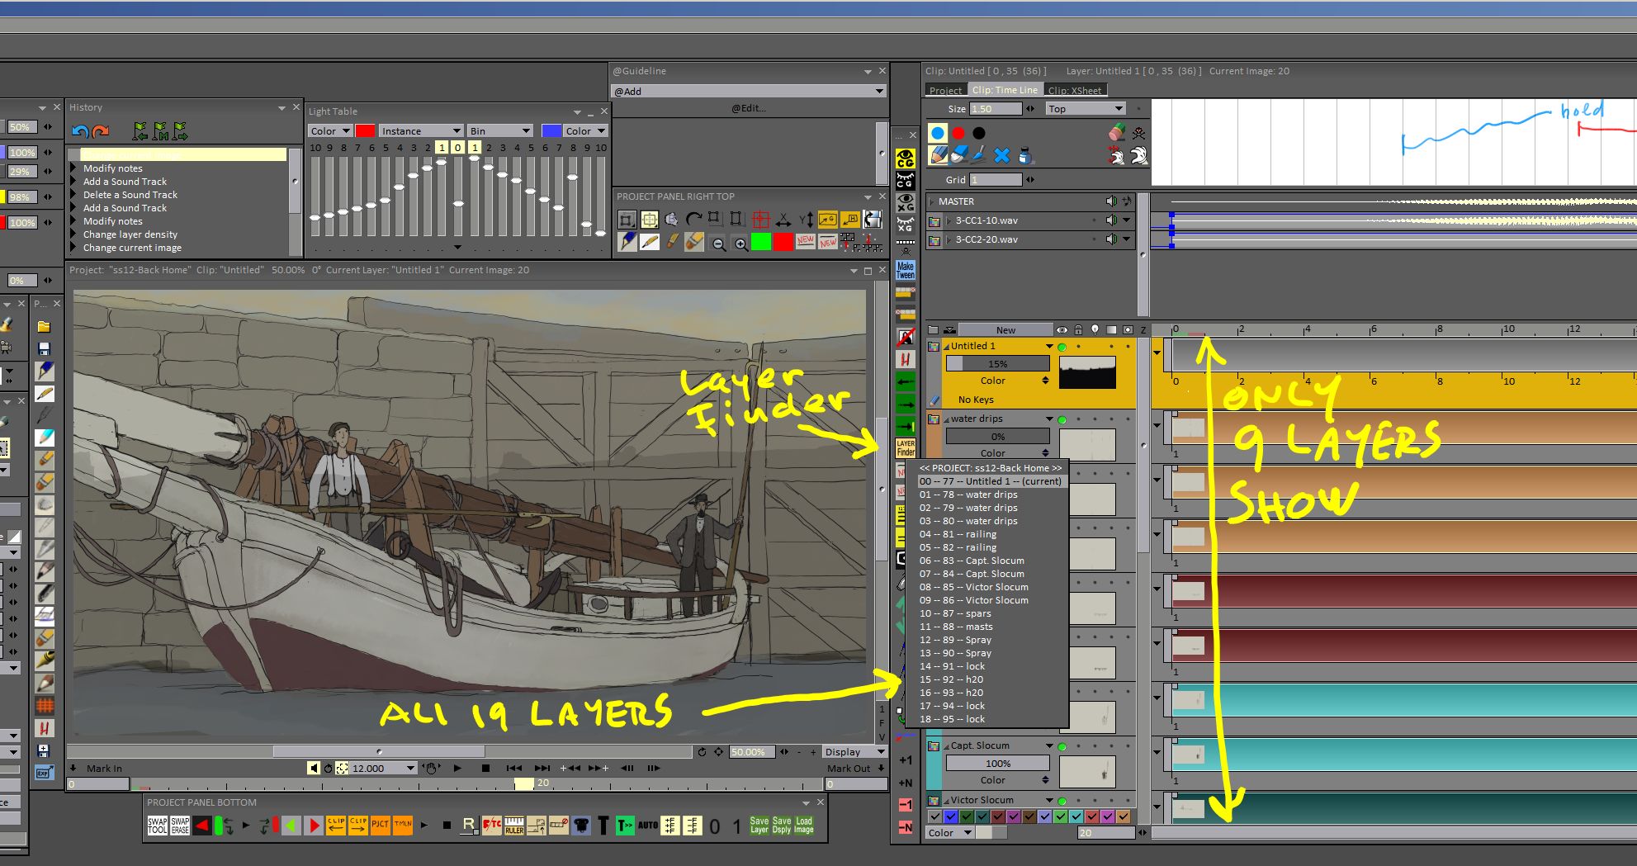Select the blue pencil tool in Project Panel Right Top

point(627,242)
